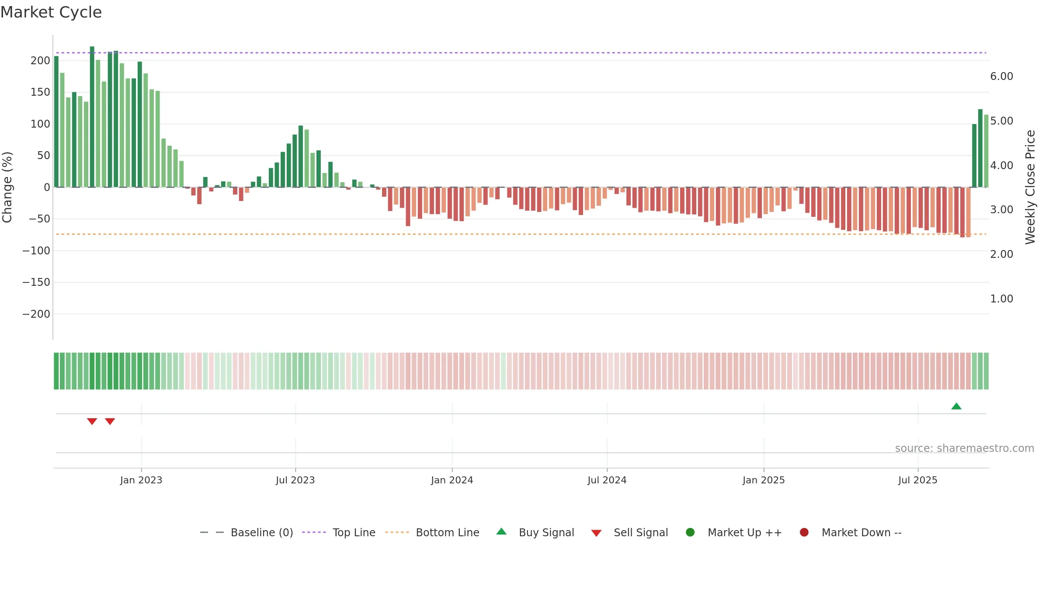Click the purple dotted Top Line swatch

(314, 532)
